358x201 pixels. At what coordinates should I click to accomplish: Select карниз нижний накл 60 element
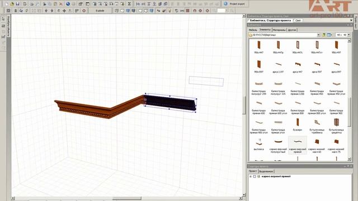click(317, 145)
